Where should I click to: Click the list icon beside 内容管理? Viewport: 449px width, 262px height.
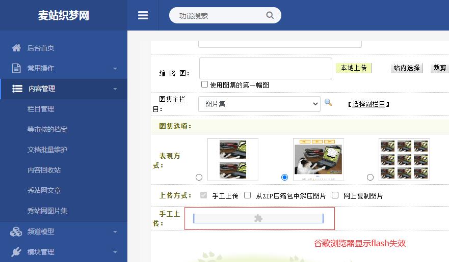click(17, 89)
